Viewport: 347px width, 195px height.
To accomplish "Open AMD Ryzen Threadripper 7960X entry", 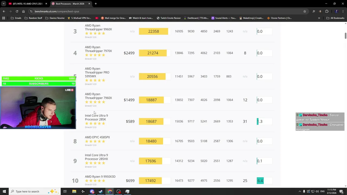I will click(x=98, y=96).
